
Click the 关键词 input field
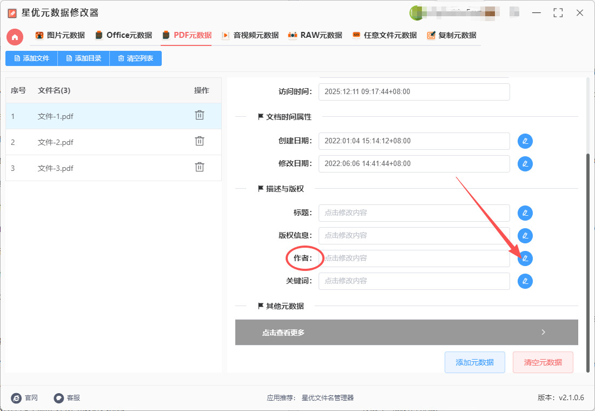pyautogui.click(x=414, y=281)
